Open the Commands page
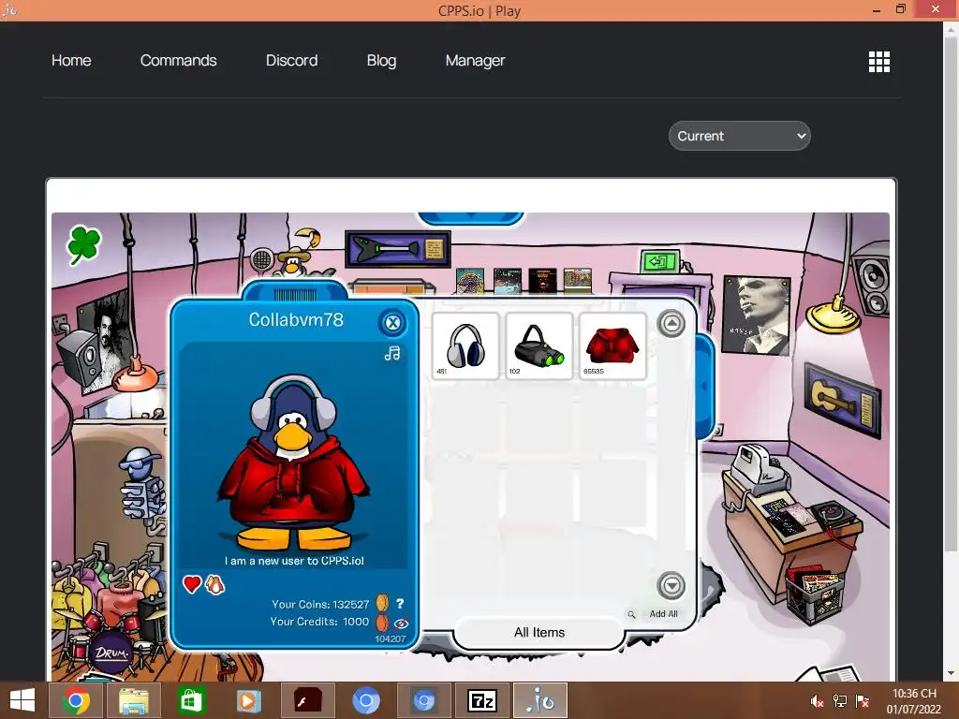The height and width of the screenshot is (719, 959). click(x=179, y=61)
